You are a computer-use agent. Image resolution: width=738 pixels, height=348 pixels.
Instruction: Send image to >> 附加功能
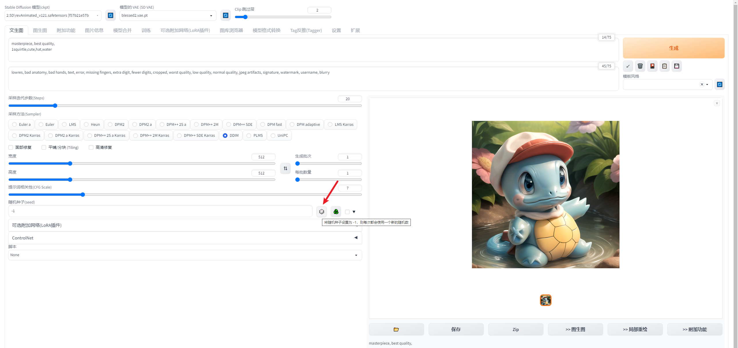click(x=695, y=329)
